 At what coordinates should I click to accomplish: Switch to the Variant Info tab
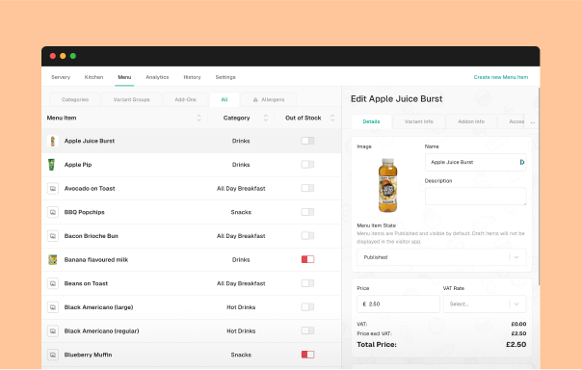pyautogui.click(x=419, y=121)
